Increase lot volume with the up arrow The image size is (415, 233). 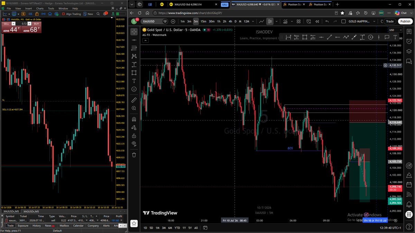[30, 24]
